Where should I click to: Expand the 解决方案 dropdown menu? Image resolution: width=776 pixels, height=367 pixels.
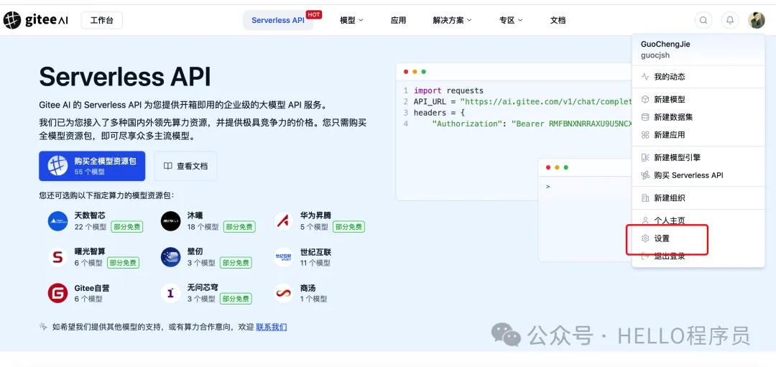[x=452, y=20]
